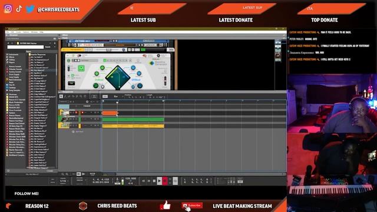
Task: Solo the green second track
Action: 74,119
